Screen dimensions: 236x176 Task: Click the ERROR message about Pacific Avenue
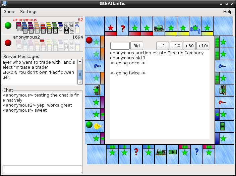pos(38,75)
